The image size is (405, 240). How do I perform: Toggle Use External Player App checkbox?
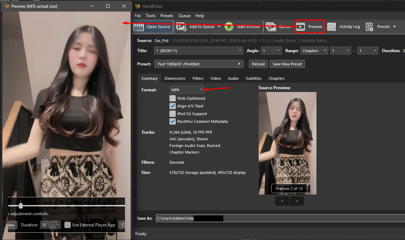[x=67, y=225]
